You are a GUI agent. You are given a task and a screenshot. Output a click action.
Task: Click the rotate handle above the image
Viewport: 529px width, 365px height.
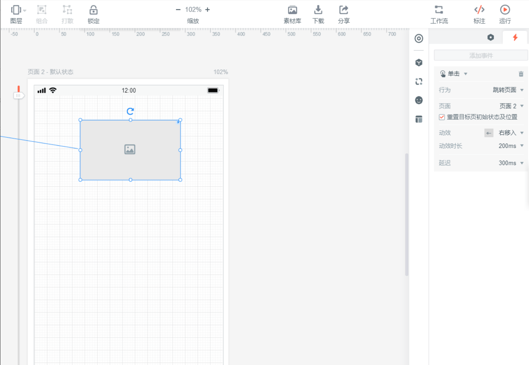click(130, 111)
